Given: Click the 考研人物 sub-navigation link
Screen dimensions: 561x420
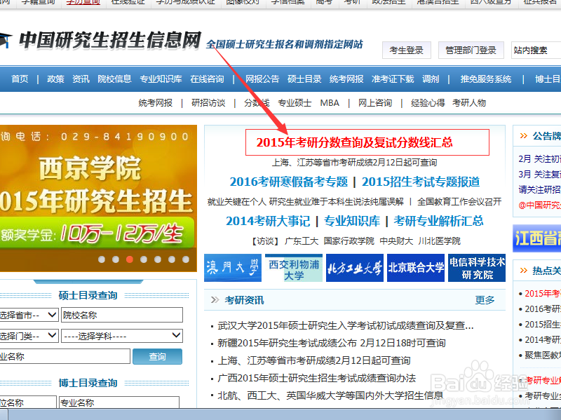Looking at the screenshot, I should [x=469, y=103].
